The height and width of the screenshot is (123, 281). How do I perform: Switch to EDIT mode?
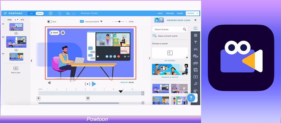click(x=31, y=13)
